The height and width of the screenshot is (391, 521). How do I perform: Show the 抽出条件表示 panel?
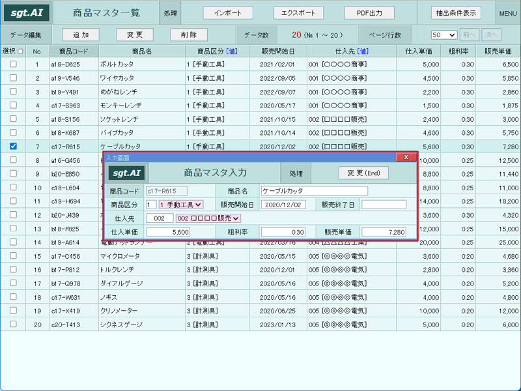[457, 13]
